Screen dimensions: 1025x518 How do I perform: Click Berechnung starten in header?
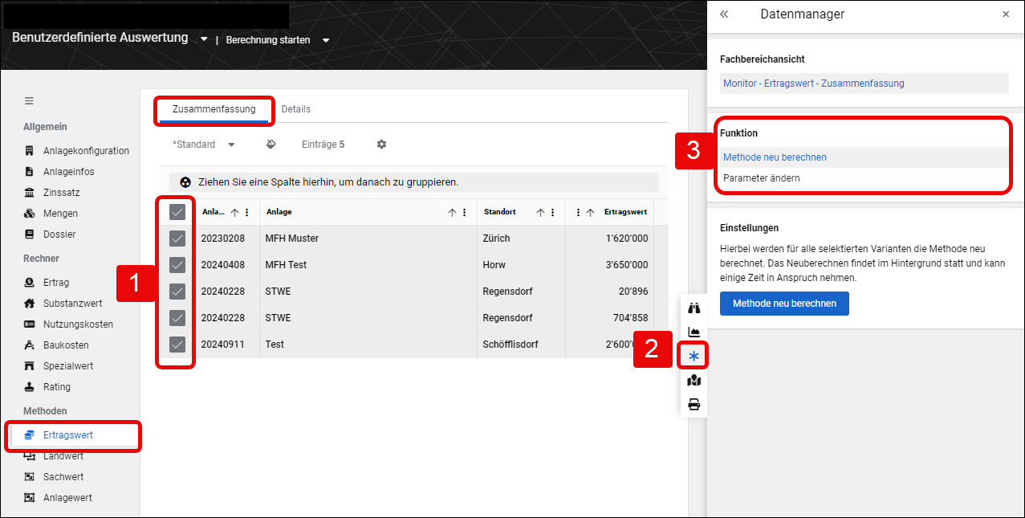[268, 40]
